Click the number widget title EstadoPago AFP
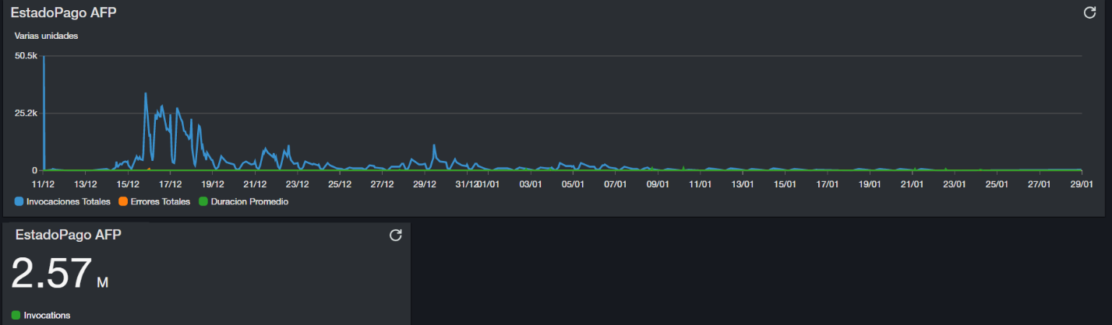 [x=69, y=234]
